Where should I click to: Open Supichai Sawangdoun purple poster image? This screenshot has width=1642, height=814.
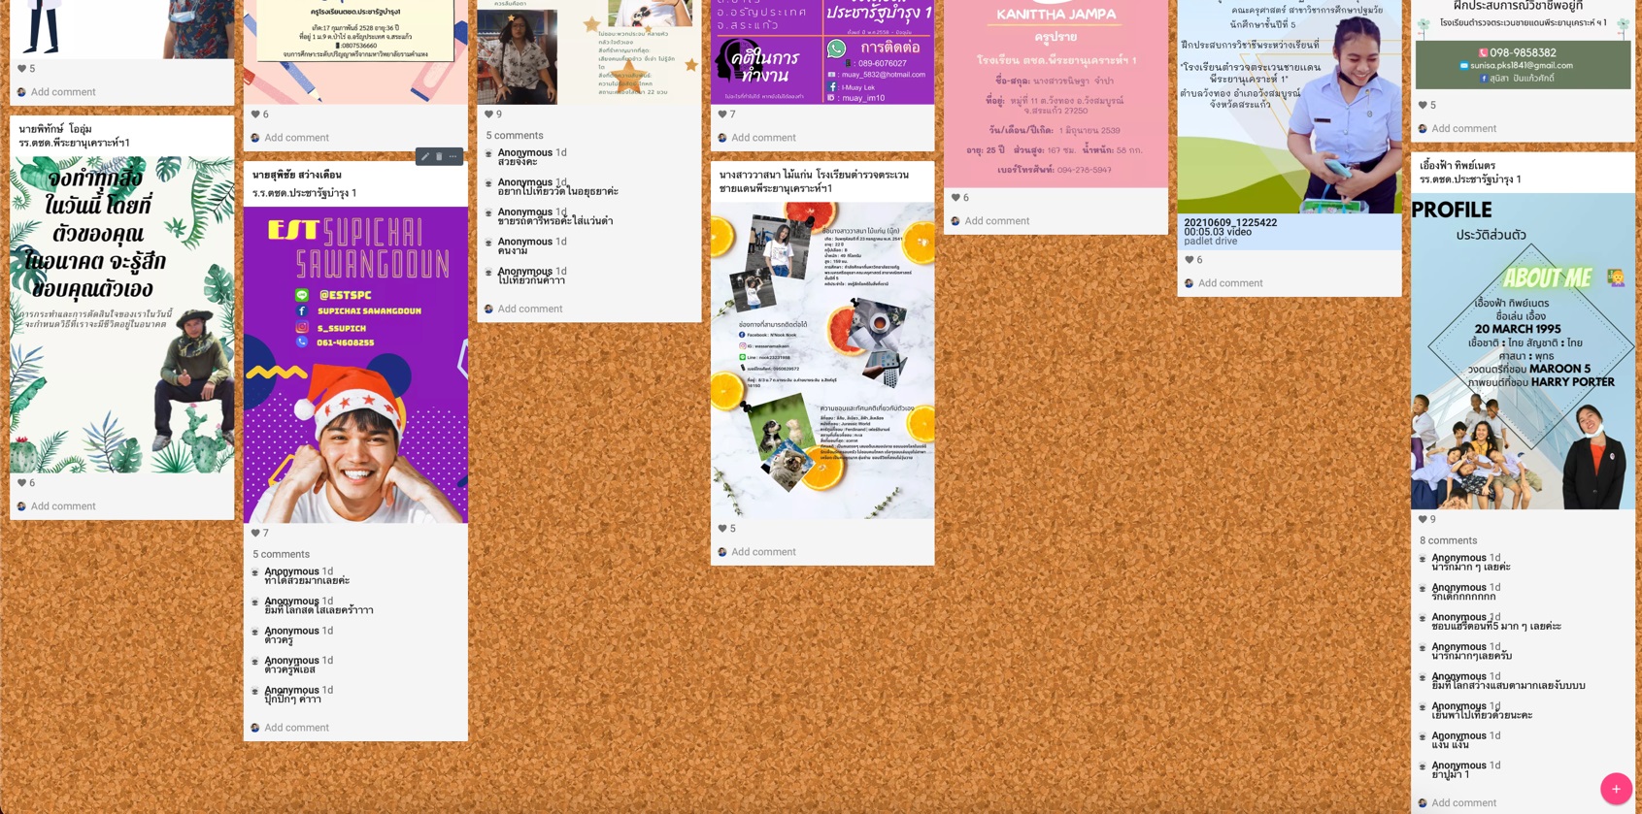[355, 365]
